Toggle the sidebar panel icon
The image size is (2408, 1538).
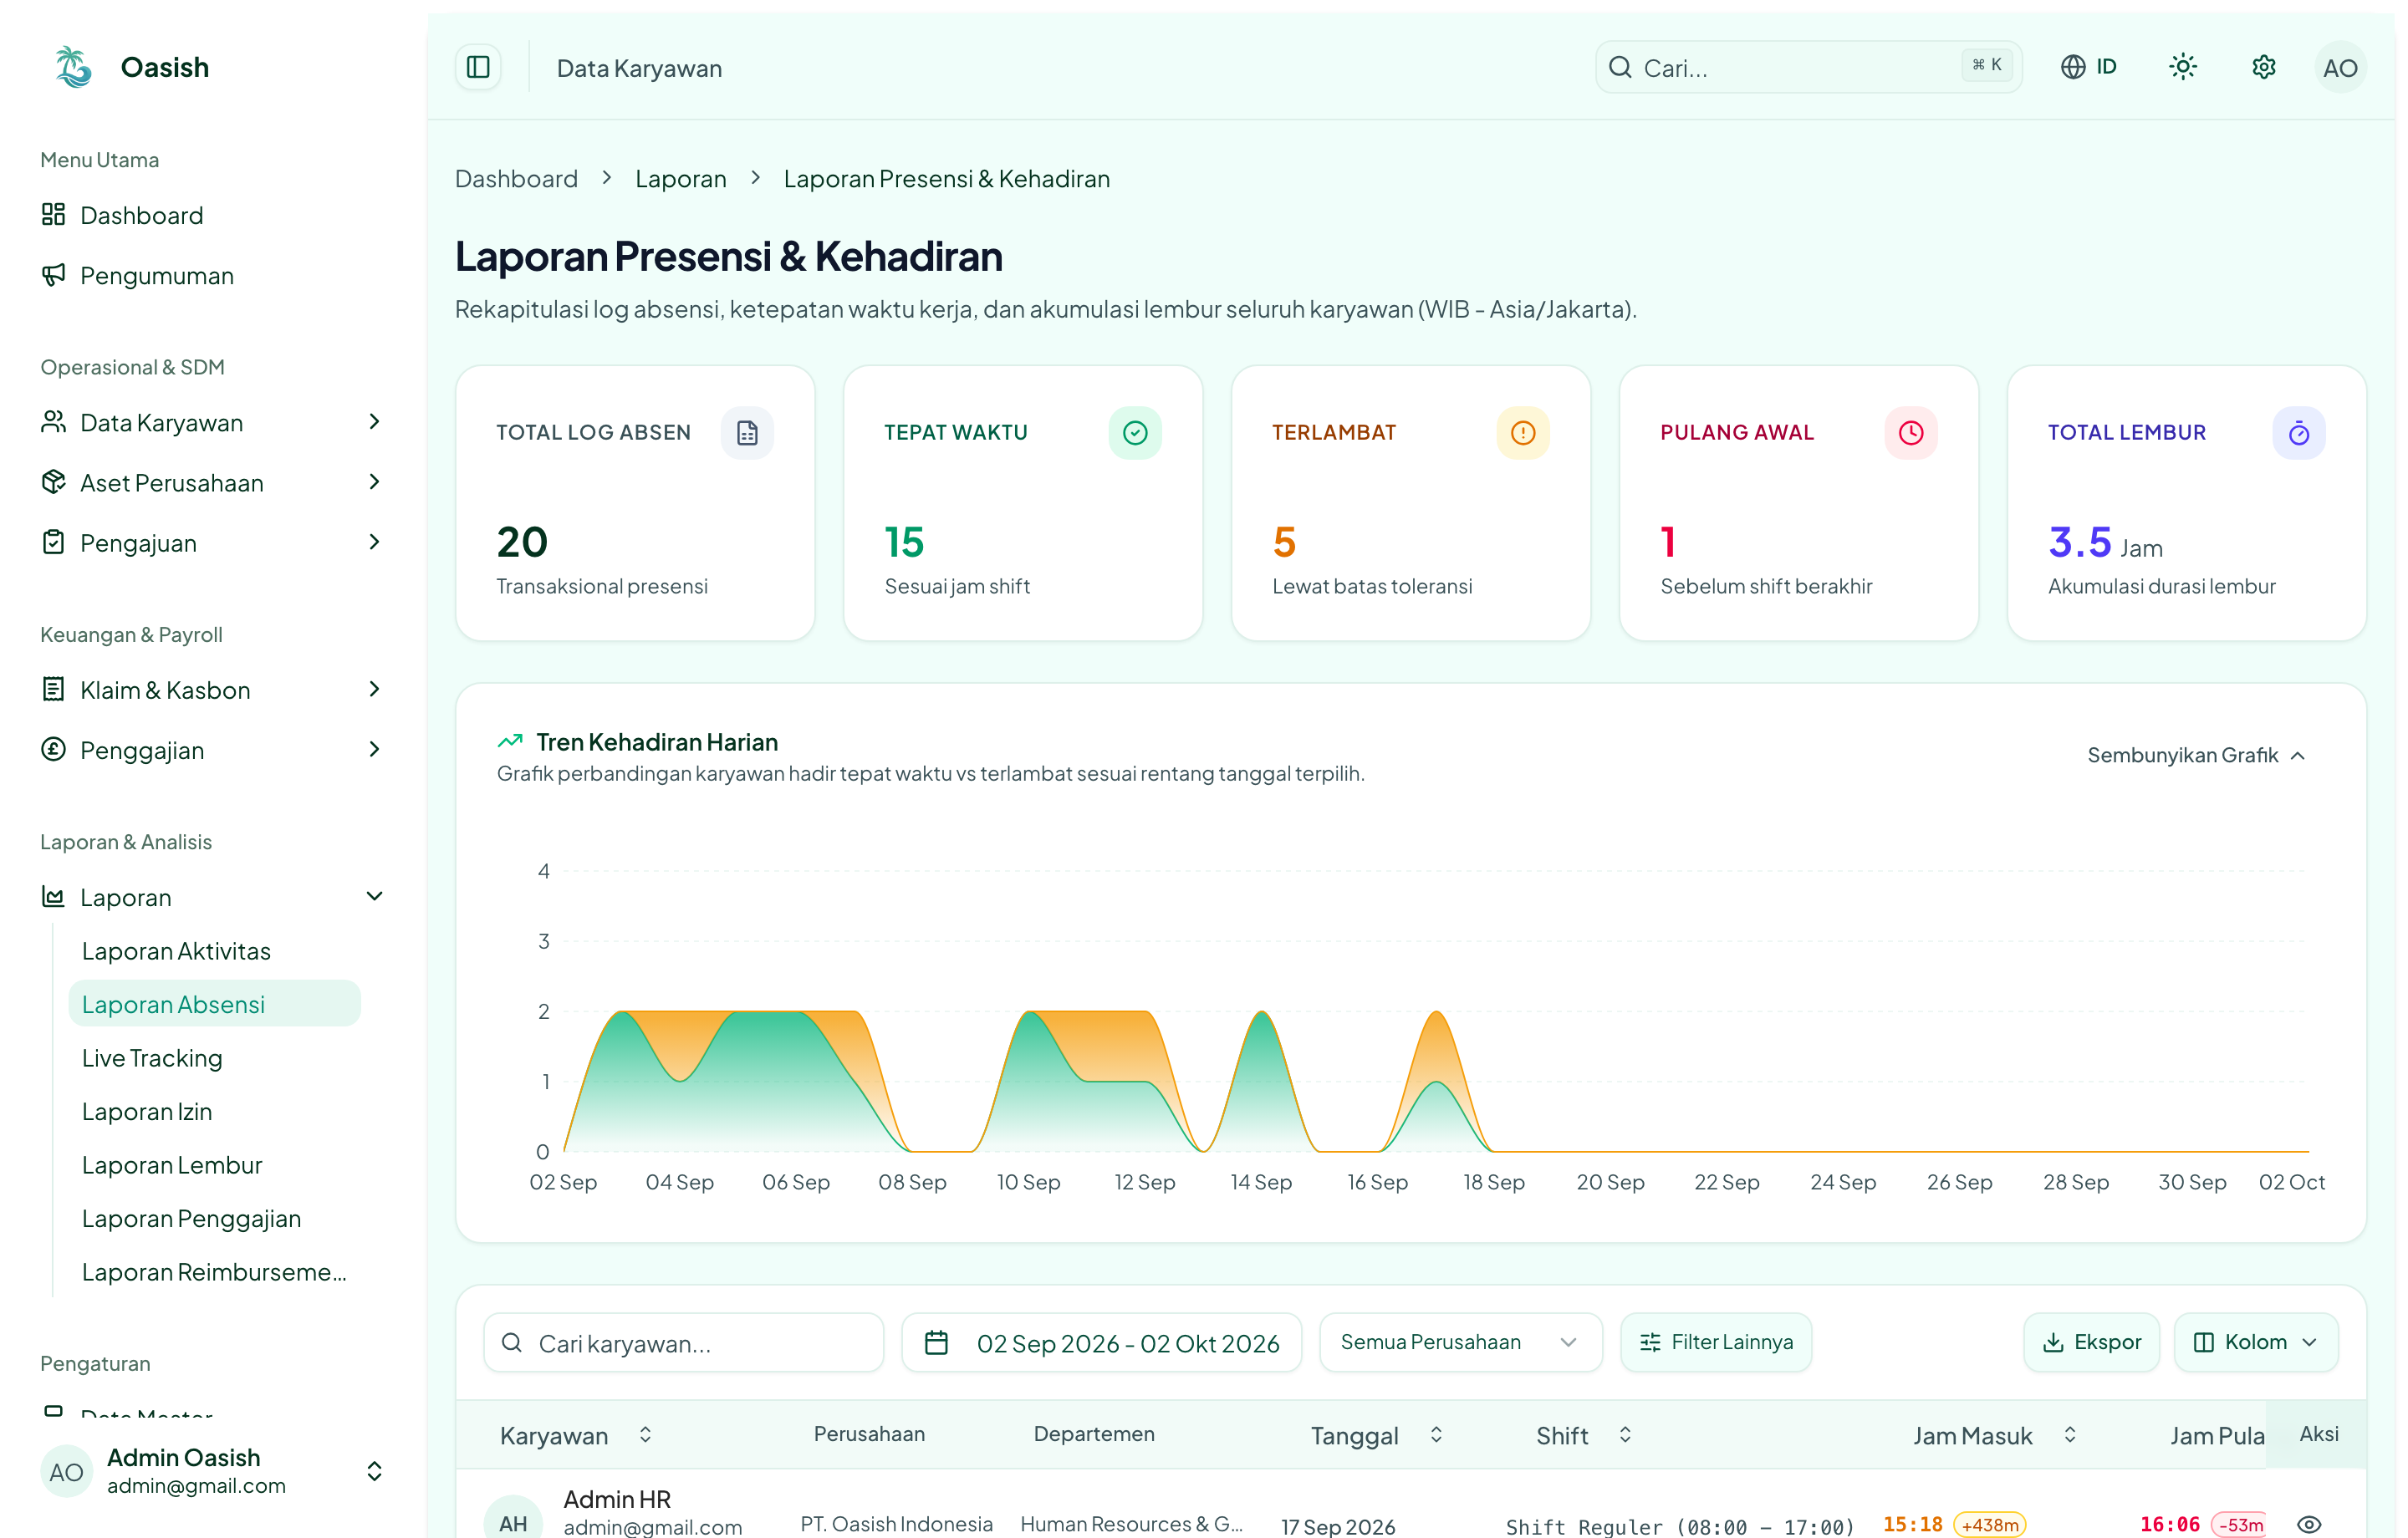click(478, 67)
